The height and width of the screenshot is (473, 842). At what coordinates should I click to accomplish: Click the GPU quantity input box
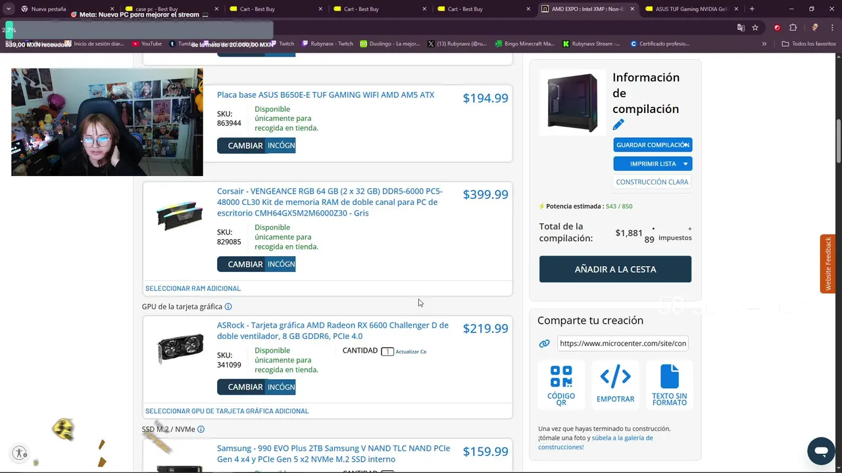[x=387, y=351]
